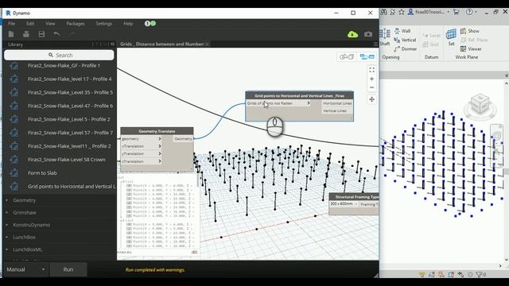Viewport: 509px width, 286px height.
Task: Click Revit shopping cart app store icon
Action: [x=456, y=12]
